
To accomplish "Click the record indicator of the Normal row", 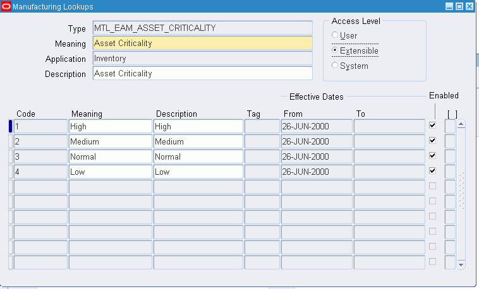I will 10,156.
